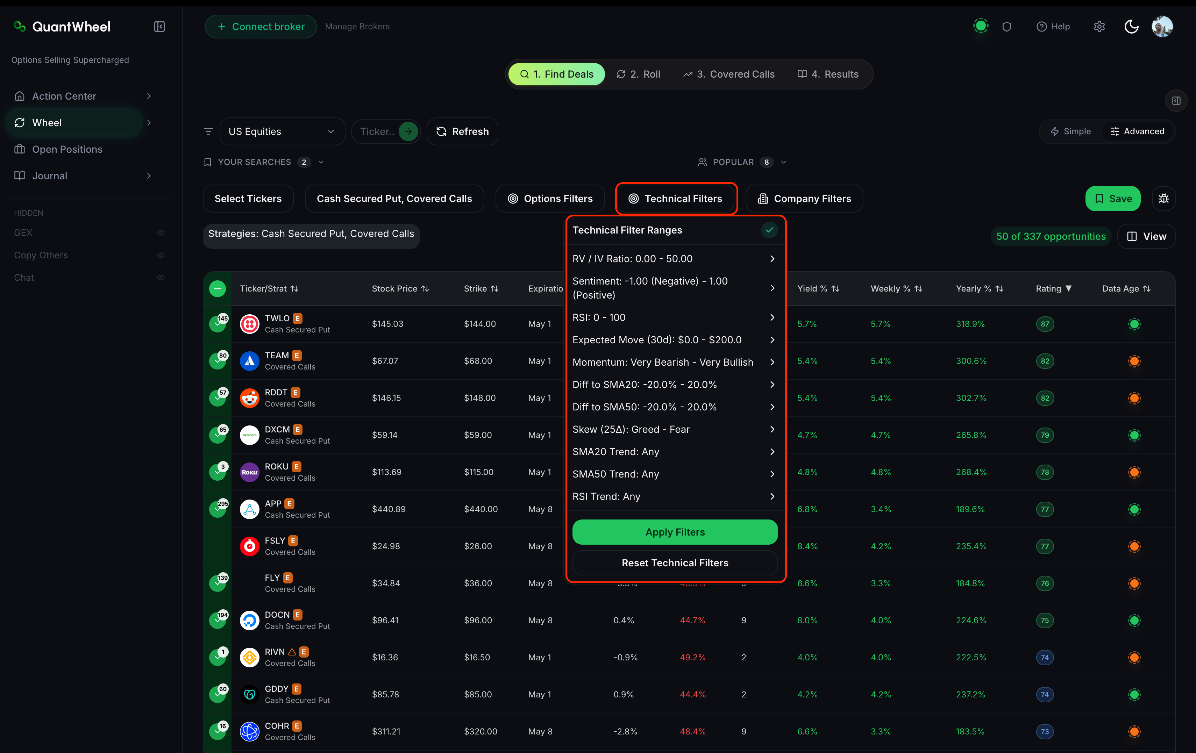Click Reset Technical Filters
1196x753 pixels.
click(675, 563)
